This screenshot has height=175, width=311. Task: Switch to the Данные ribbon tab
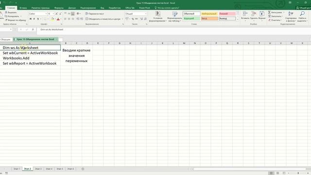pyautogui.click(x=72, y=8)
